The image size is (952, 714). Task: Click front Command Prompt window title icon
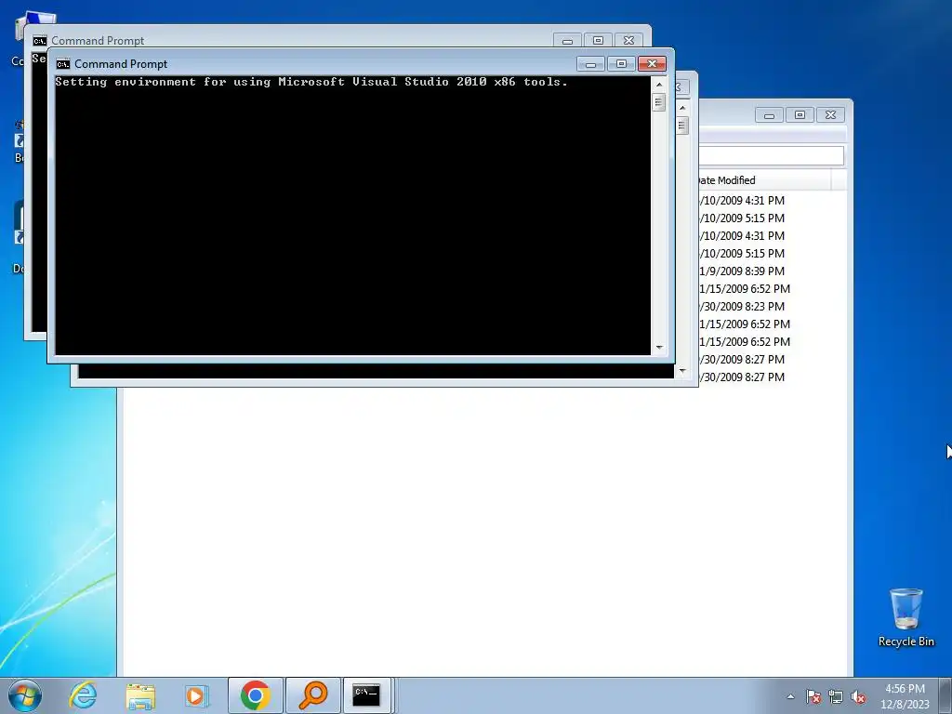(62, 64)
